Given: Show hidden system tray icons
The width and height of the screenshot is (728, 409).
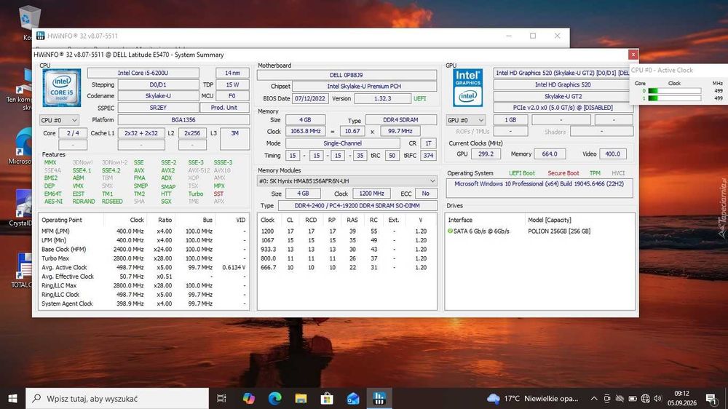Looking at the screenshot, I should 594,398.
